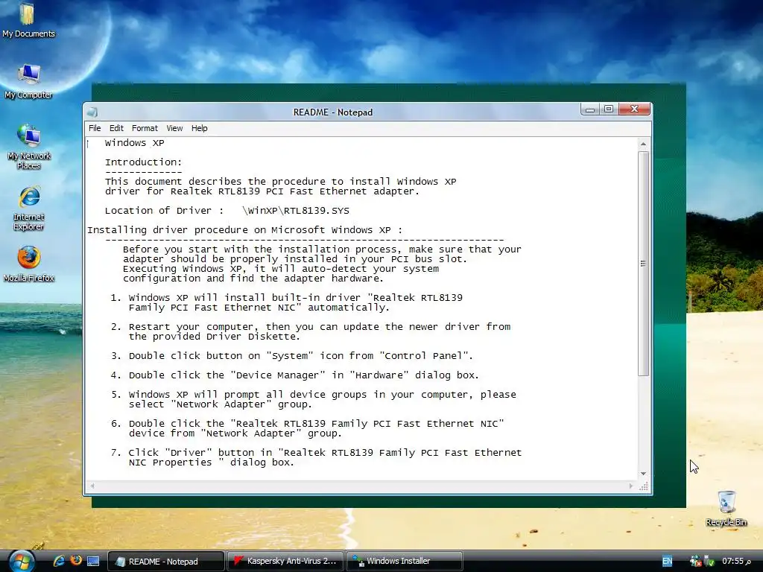This screenshot has width=763, height=572.
Task: Click the horizontal scrollbar left arrow
Action: click(x=92, y=486)
